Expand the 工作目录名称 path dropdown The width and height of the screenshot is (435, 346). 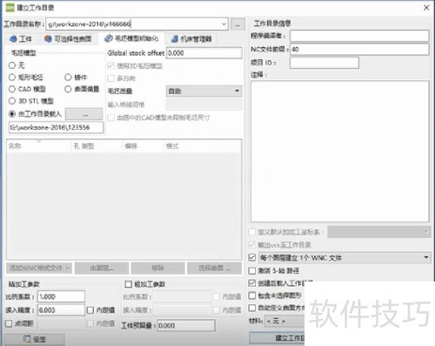click(x=224, y=24)
